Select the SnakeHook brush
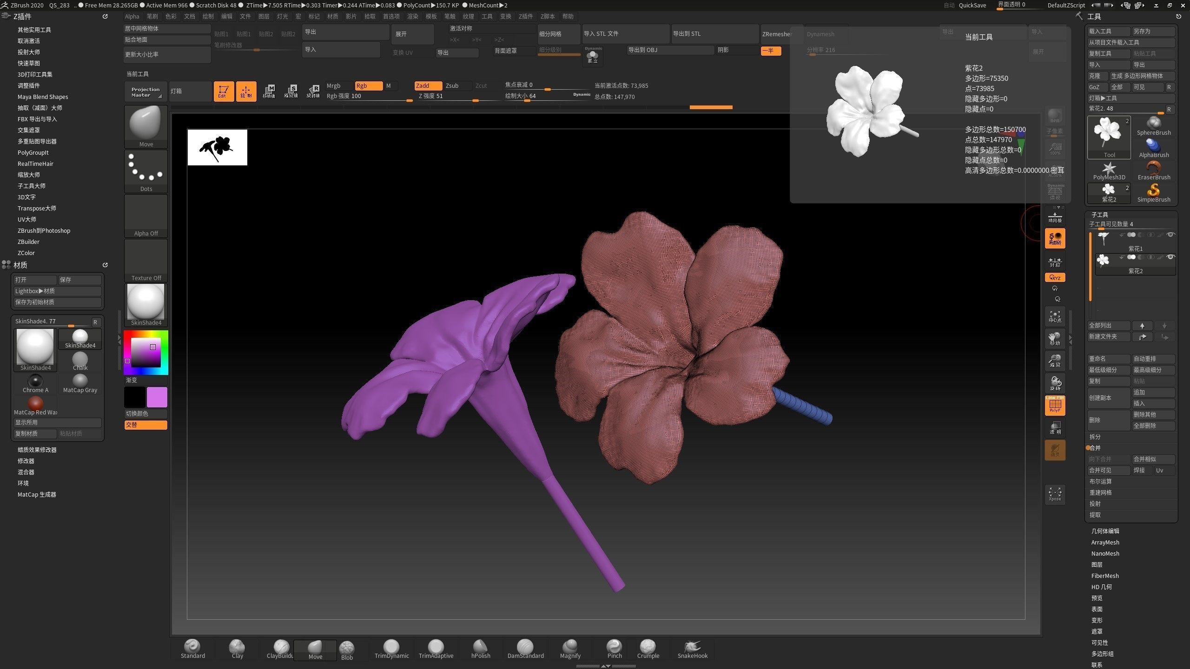 point(693,649)
